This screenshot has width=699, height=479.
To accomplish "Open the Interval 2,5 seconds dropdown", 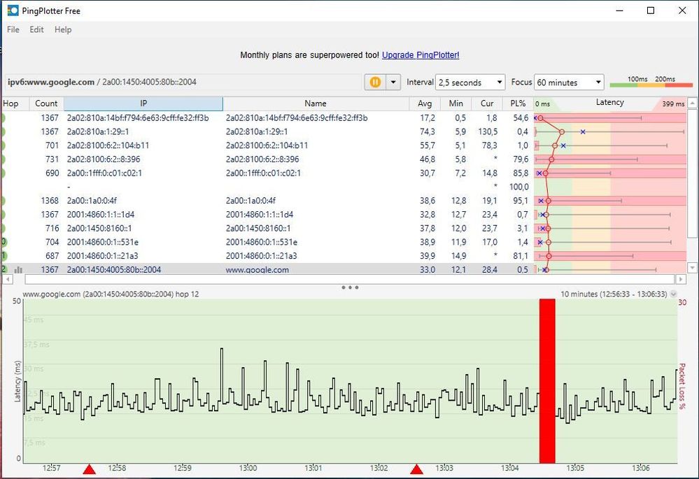I will [470, 83].
